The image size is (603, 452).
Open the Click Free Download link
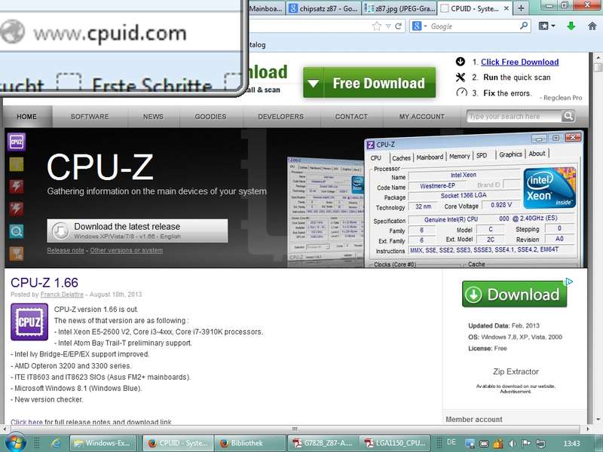tap(519, 62)
